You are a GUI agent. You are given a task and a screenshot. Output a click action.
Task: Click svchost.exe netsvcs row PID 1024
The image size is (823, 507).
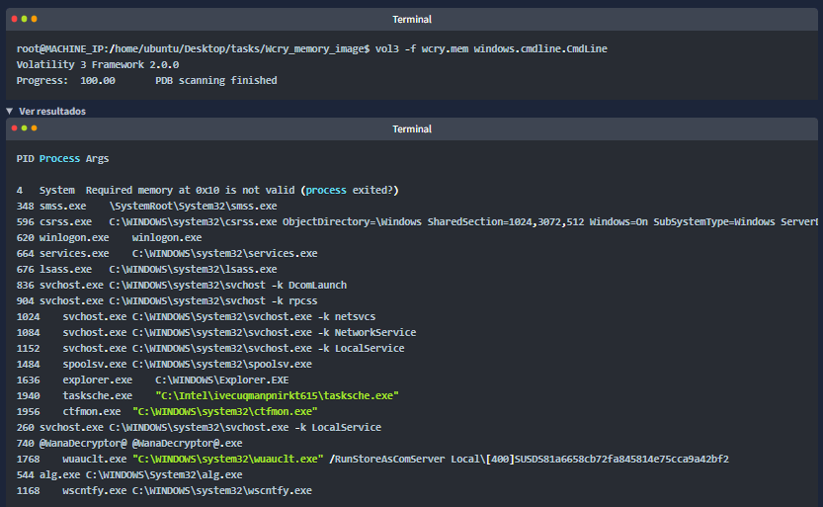tap(196, 316)
